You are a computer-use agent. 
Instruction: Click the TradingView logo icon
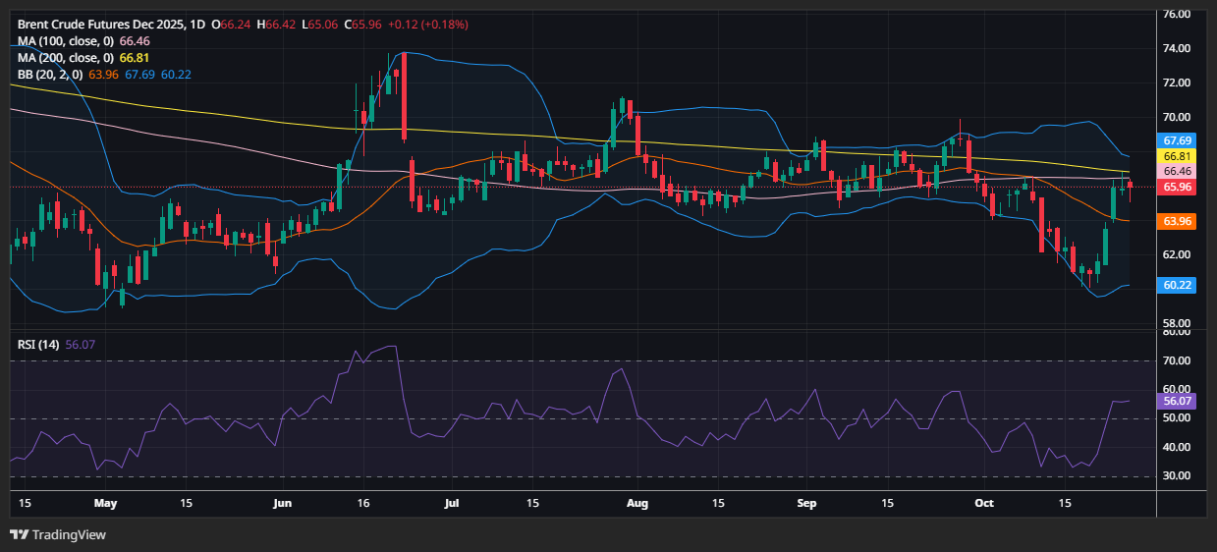click(x=19, y=534)
